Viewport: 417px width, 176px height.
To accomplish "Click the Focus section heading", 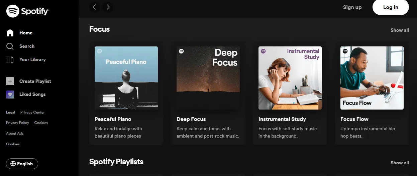I will point(99,29).
